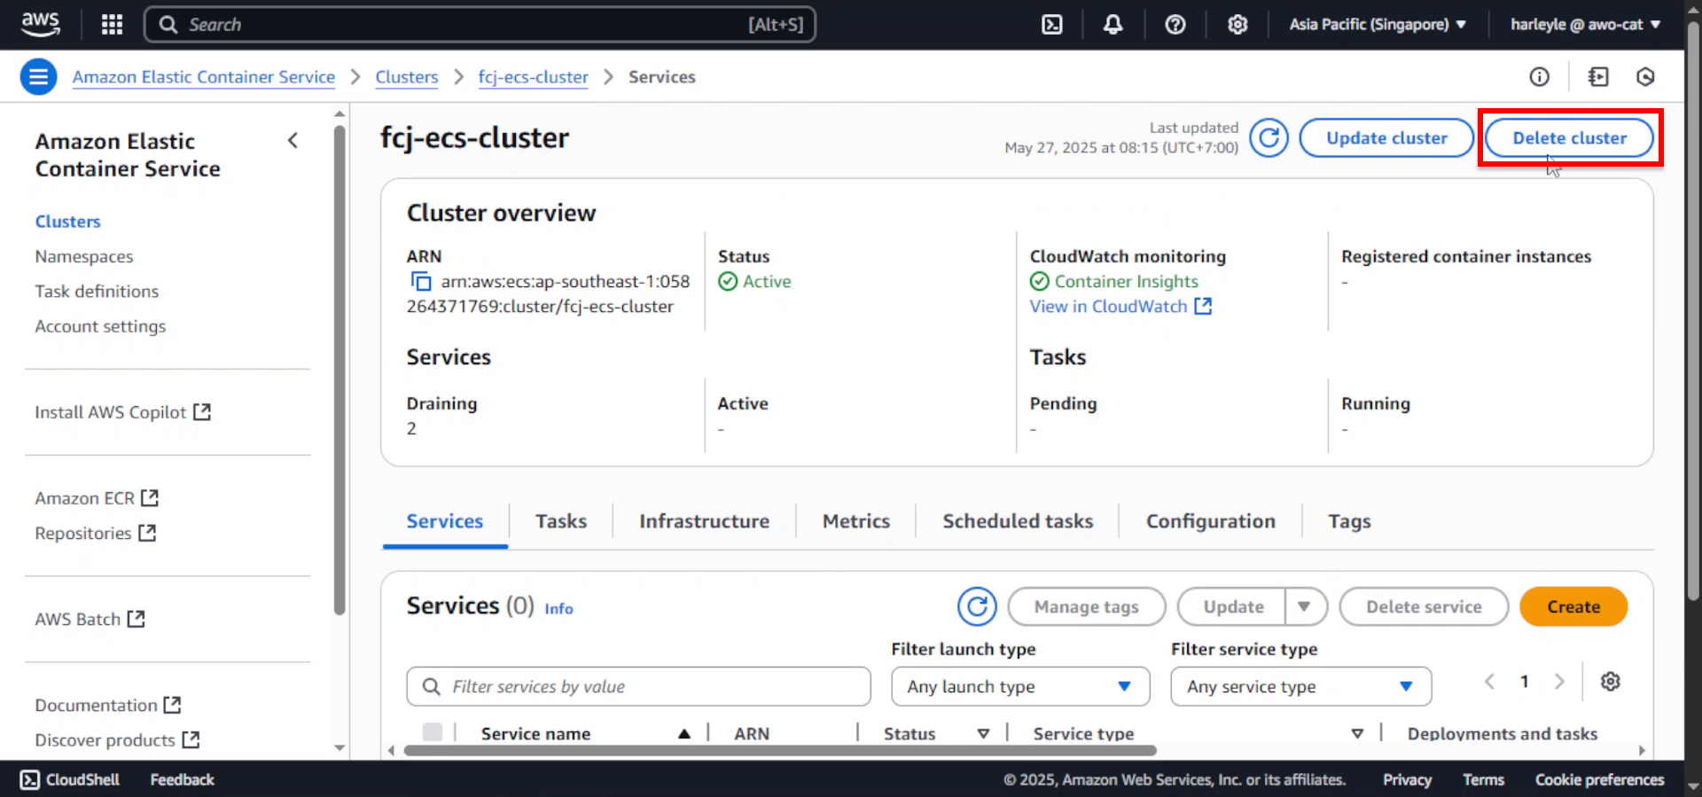Open Namespaces in side navigation
The image size is (1702, 797).
[84, 256]
